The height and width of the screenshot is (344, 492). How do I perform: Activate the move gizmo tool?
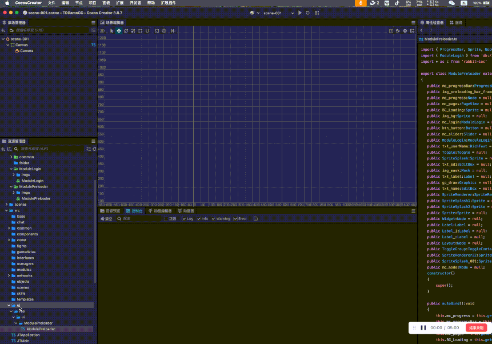[x=119, y=31]
